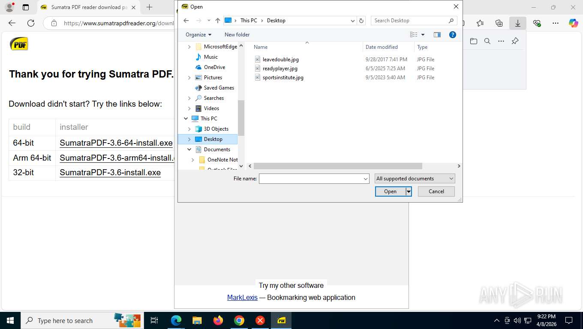Download SumatraPDF-3.6-install.exe 32-bit link
The image size is (583, 329).
pyautogui.click(x=110, y=173)
